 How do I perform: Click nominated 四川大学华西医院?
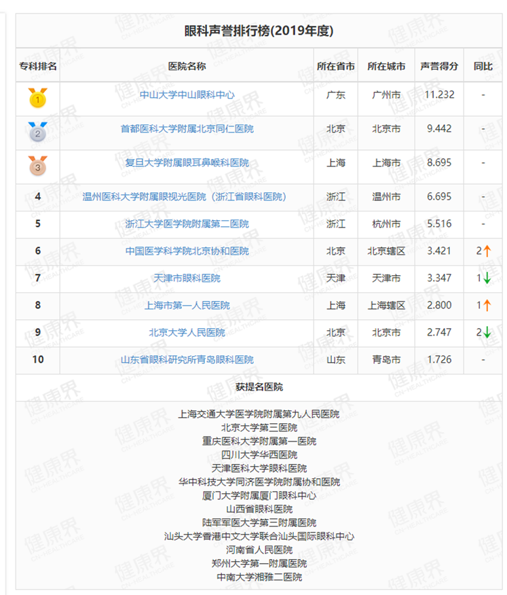click(x=259, y=455)
